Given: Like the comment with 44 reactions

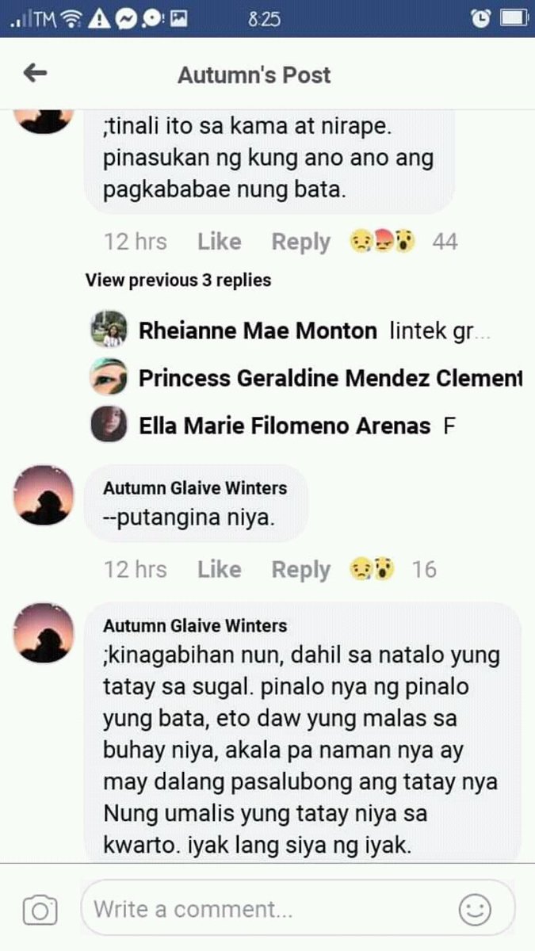Looking at the screenshot, I should 219,241.
